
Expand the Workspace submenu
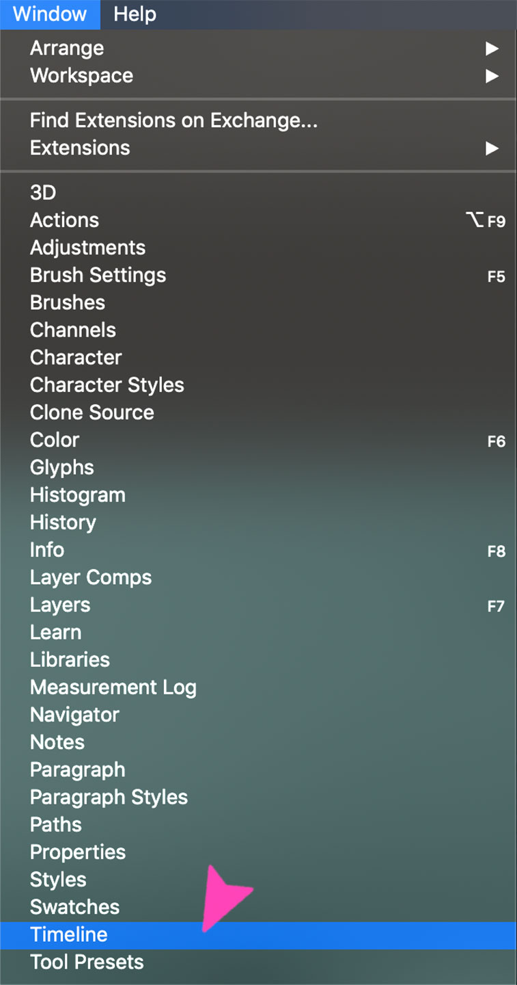(81, 76)
